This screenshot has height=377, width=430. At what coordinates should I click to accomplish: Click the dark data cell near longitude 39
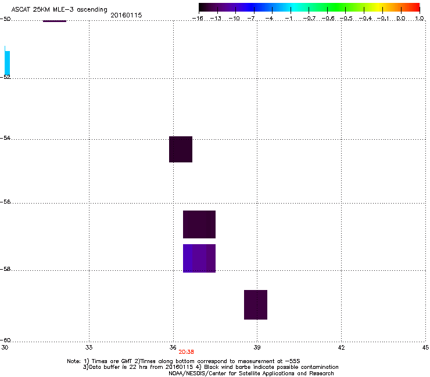[x=256, y=304]
